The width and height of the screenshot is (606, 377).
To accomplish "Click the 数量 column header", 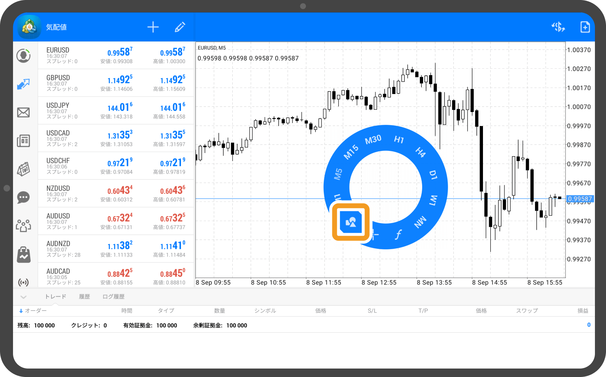I will (220, 311).
